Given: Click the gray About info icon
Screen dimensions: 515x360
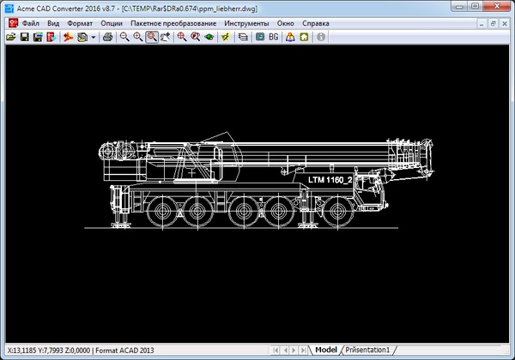Looking at the screenshot, I should click(x=321, y=37).
